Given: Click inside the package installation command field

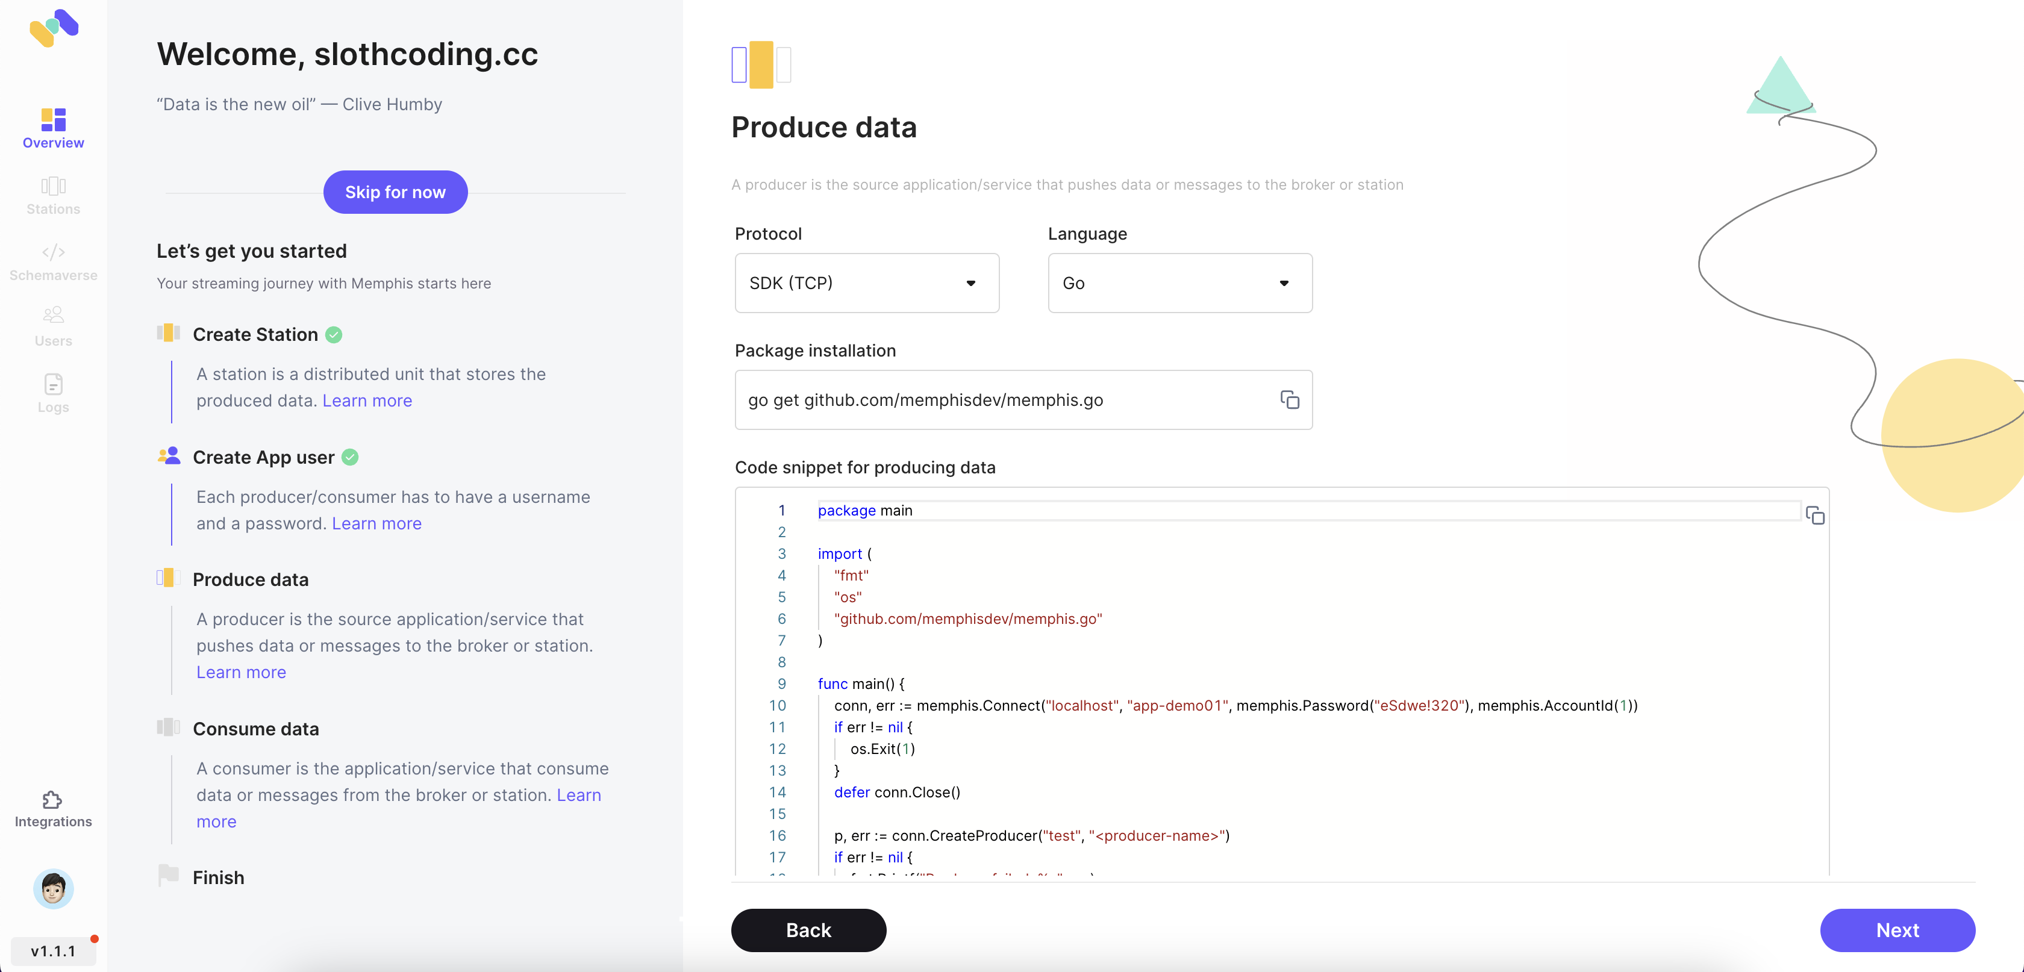Looking at the screenshot, I should pyautogui.click(x=982, y=400).
